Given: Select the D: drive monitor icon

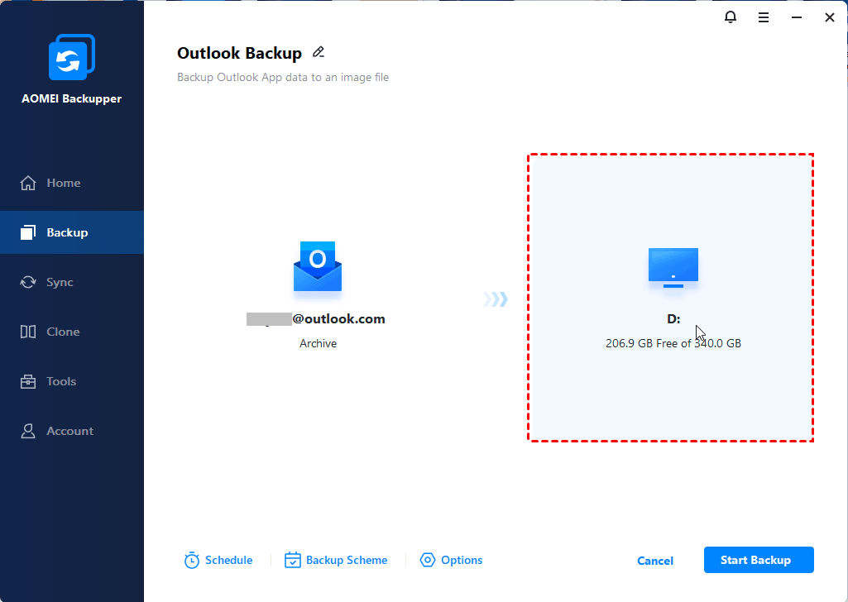Looking at the screenshot, I should (x=673, y=267).
